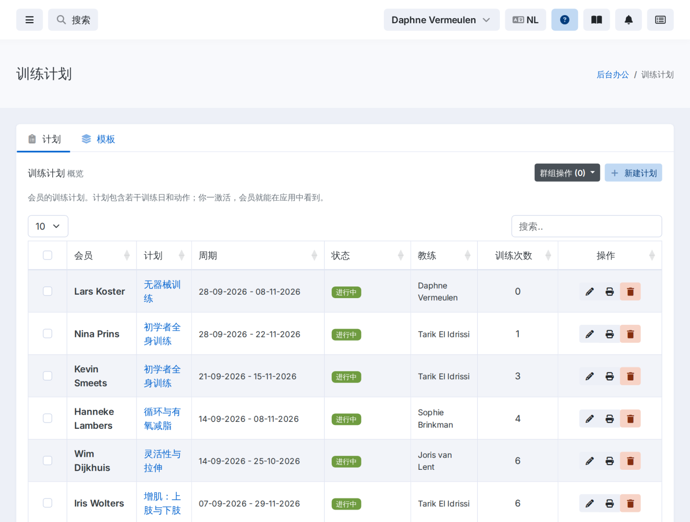The image size is (690, 522).
Task: Switch to the 模板 tab
Action: [x=98, y=139]
